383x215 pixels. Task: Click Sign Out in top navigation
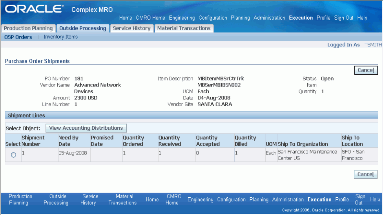pos(344,18)
